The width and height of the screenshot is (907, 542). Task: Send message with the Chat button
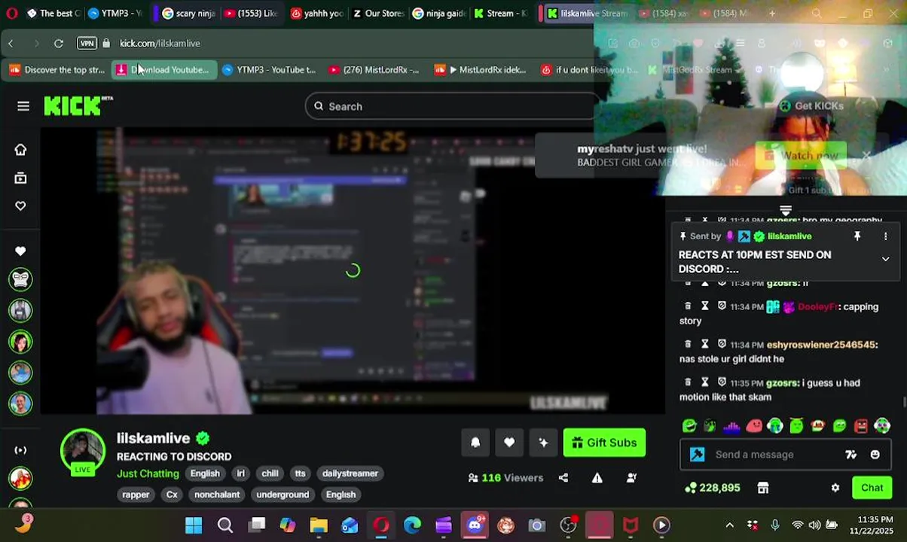coord(872,488)
